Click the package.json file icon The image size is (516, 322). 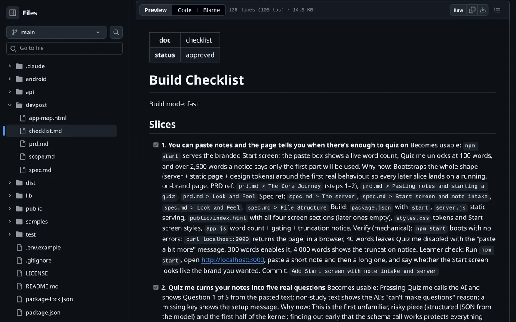[19, 313]
